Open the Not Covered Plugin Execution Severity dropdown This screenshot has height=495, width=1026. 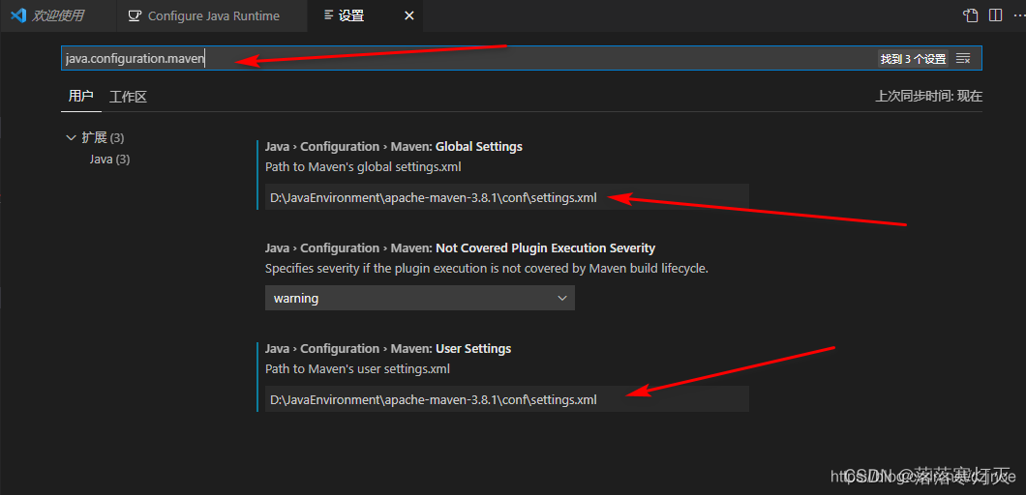point(419,298)
